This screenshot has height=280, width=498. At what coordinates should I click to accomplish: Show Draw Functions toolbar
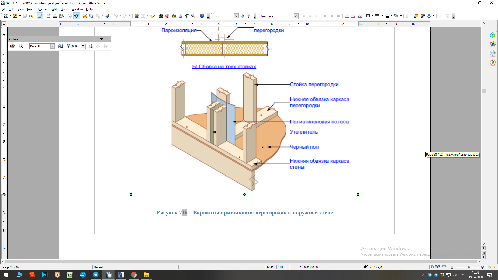point(153,16)
